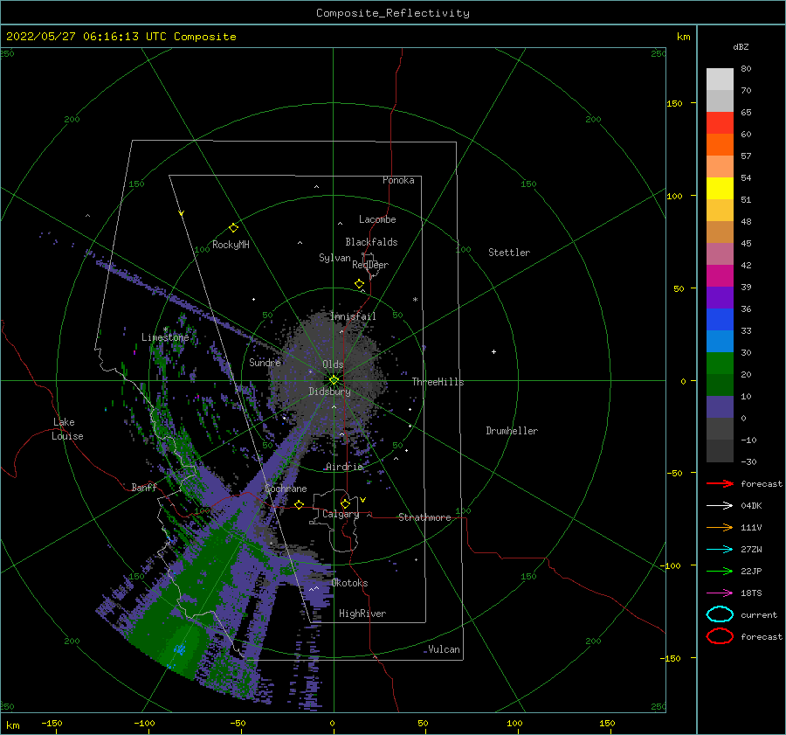Click the 2022/05/27 06:16:13 UTC timestamp
The height and width of the screenshot is (735, 786).
tap(86, 37)
